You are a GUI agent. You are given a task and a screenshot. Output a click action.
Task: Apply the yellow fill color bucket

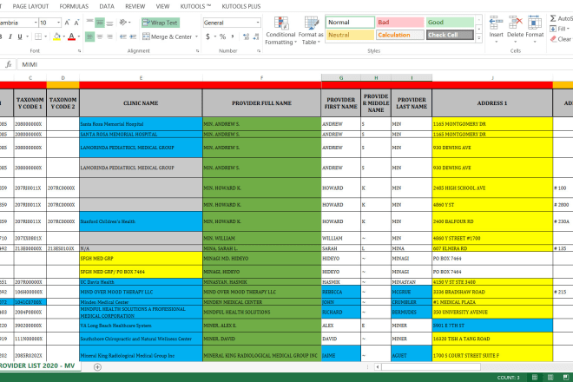click(x=56, y=36)
